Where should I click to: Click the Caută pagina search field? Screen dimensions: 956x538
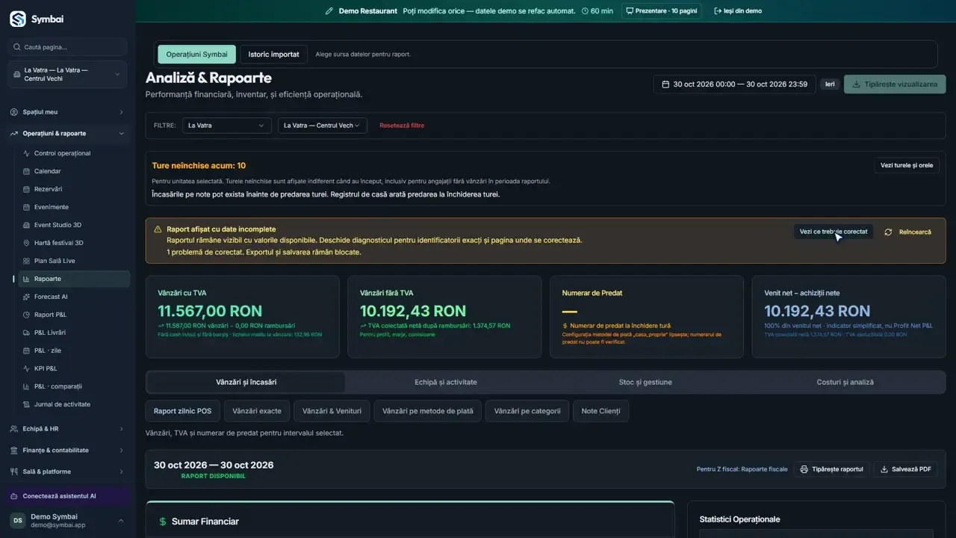coord(68,47)
